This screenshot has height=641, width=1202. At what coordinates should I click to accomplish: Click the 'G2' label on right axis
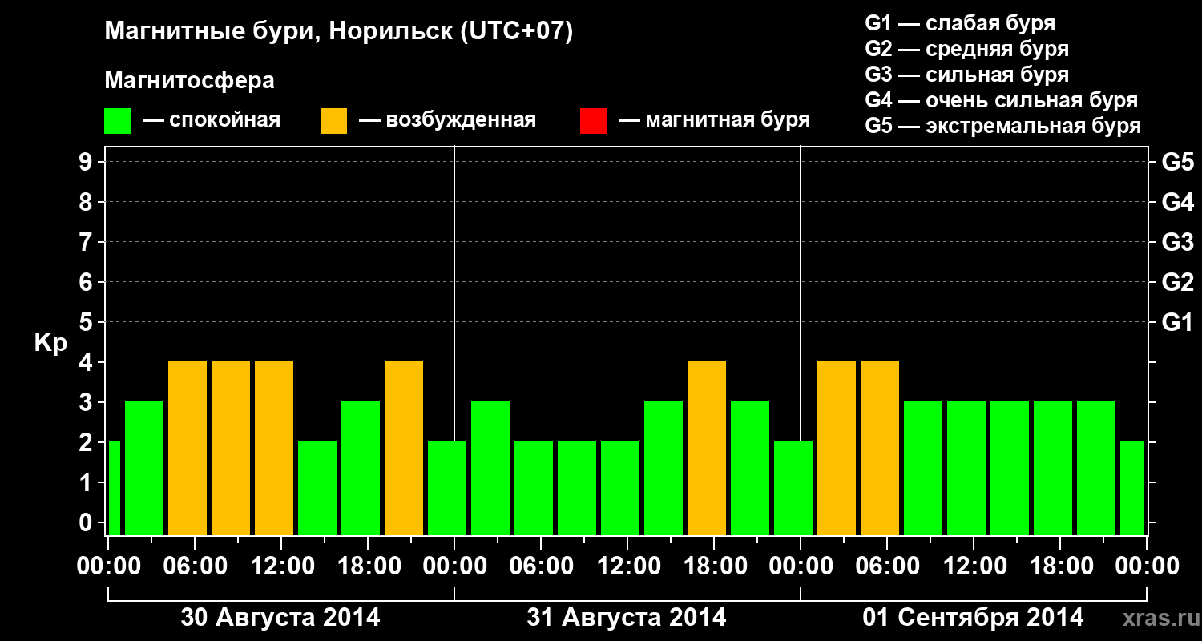click(x=1177, y=282)
